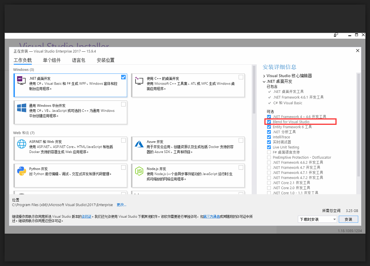This screenshot has height=266, width=370.
Task: Disable the IntelliTrace optional component
Action: click(x=269, y=137)
